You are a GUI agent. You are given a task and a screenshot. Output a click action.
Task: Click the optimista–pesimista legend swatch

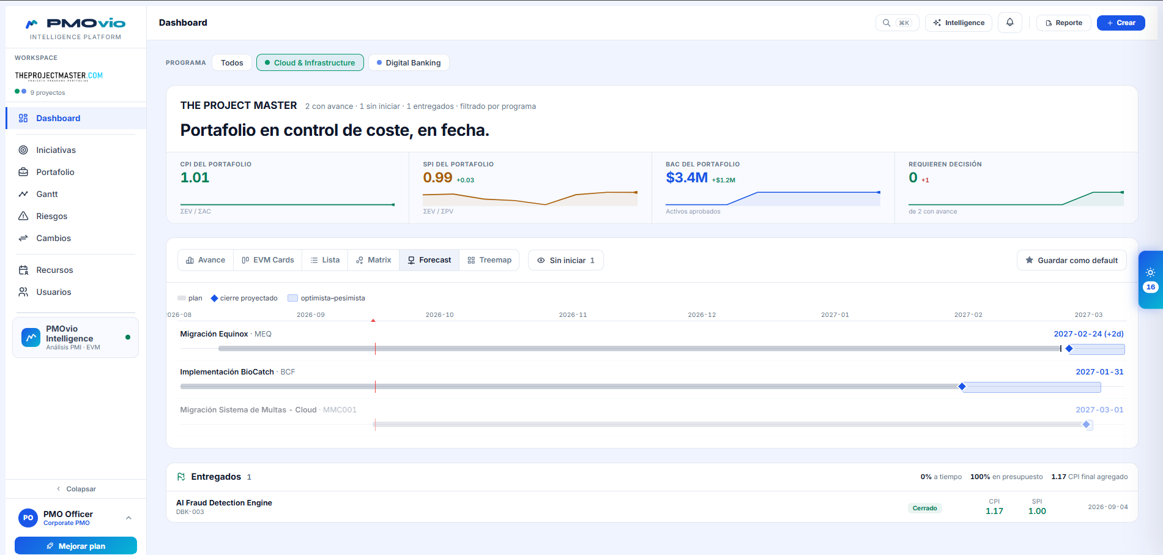click(x=292, y=298)
